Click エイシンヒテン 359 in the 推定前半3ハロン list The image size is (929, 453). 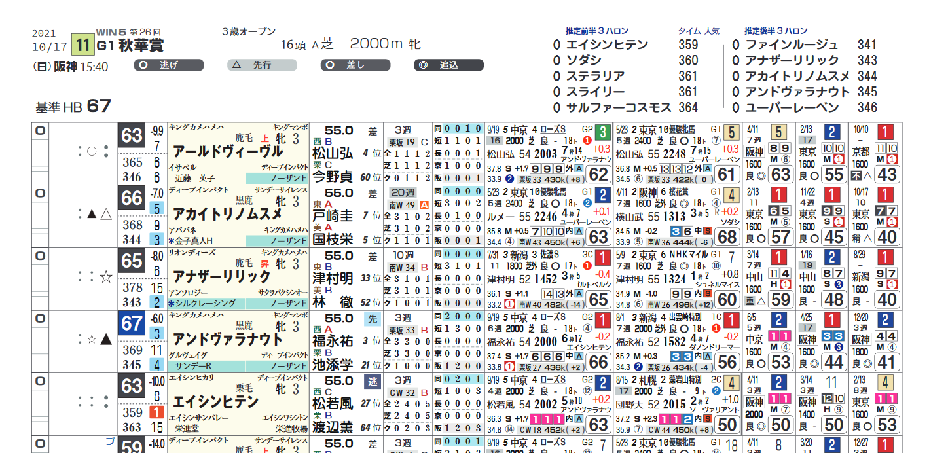(x=625, y=45)
